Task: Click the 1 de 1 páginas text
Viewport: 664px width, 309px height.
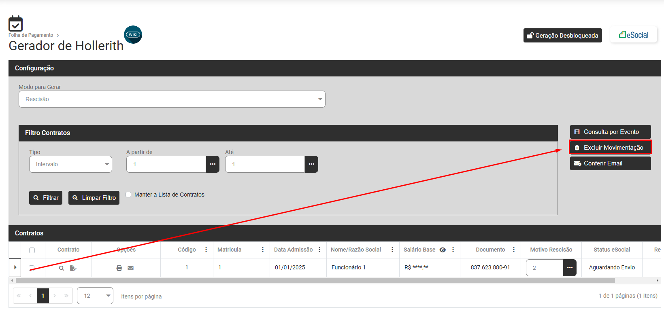Action: tap(628, 296)
